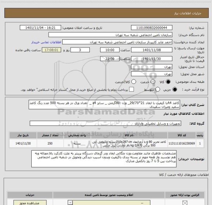Click the نام کالا column header
The height and width of the screenshot is (205, 212).
[x=129, y=135]
